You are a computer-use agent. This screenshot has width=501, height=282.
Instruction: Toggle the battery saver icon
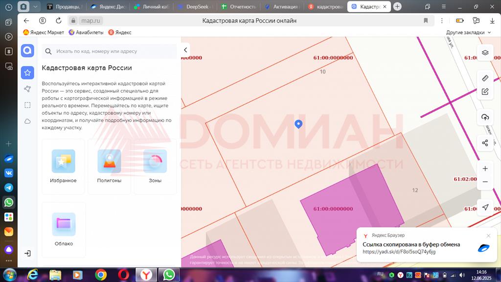tap(460, 21)
